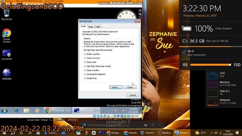Click the Windows 7 tray volume icon
The image size is (242, 136).
124,111
